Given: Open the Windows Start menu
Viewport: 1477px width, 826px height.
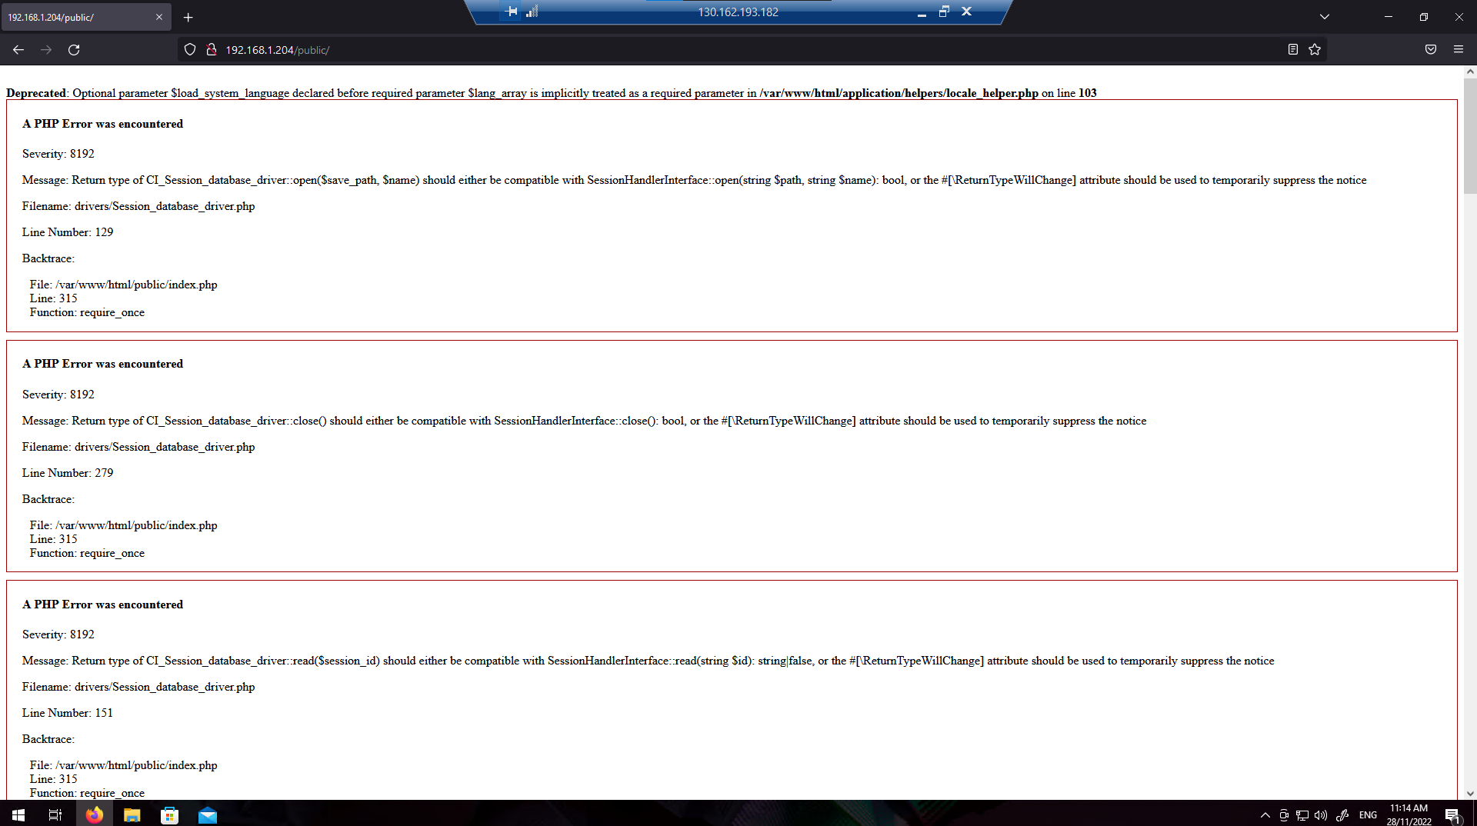Looking at the screenshot, I should pyautogui.click(x=17, y=814).
